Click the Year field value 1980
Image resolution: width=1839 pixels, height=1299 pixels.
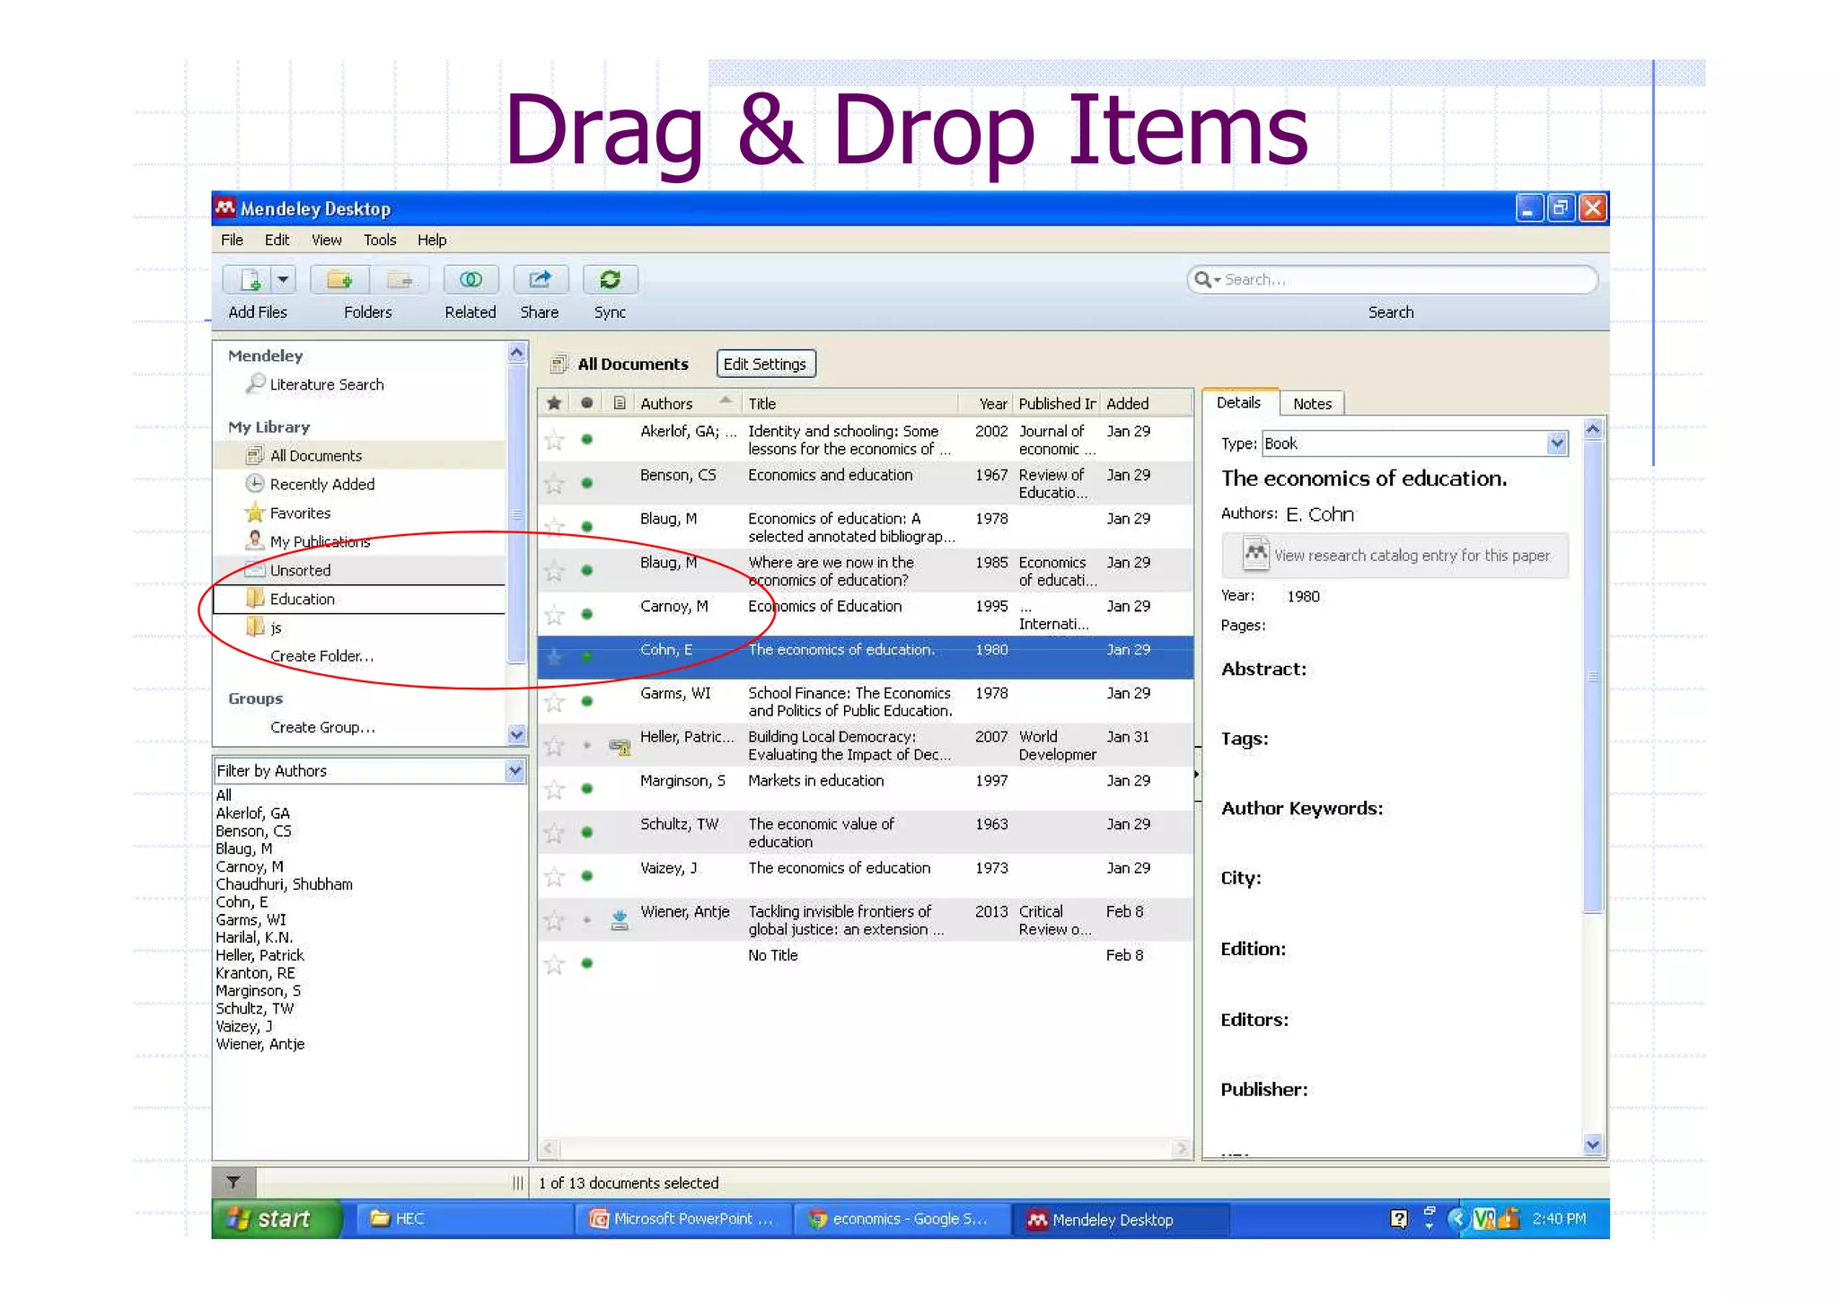click(x=1303, y=596)
